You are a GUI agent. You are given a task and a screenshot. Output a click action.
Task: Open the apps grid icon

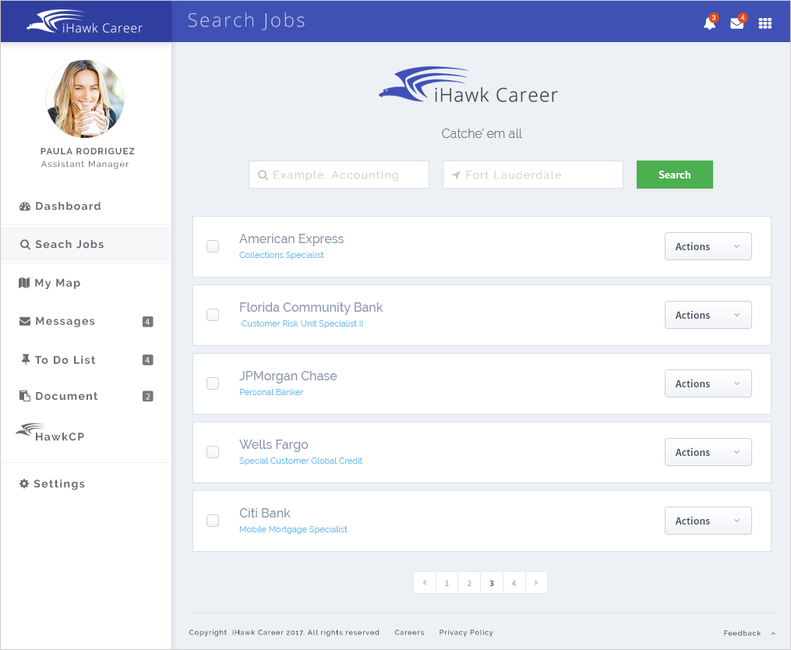pos(765,23)
